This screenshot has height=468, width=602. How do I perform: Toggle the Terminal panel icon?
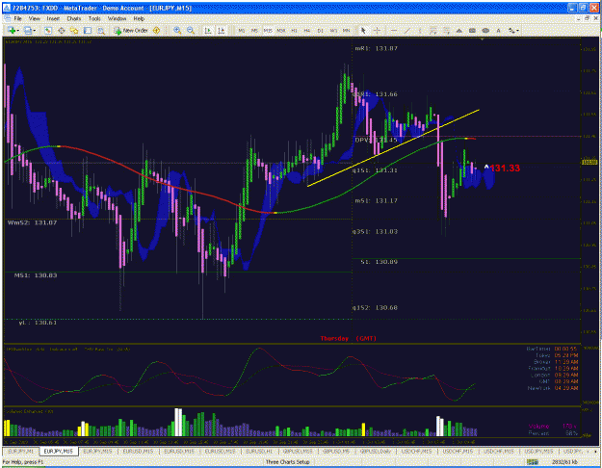(88, 30)
